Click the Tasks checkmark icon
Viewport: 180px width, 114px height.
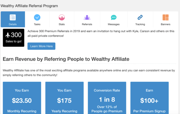tap(37, 17)
